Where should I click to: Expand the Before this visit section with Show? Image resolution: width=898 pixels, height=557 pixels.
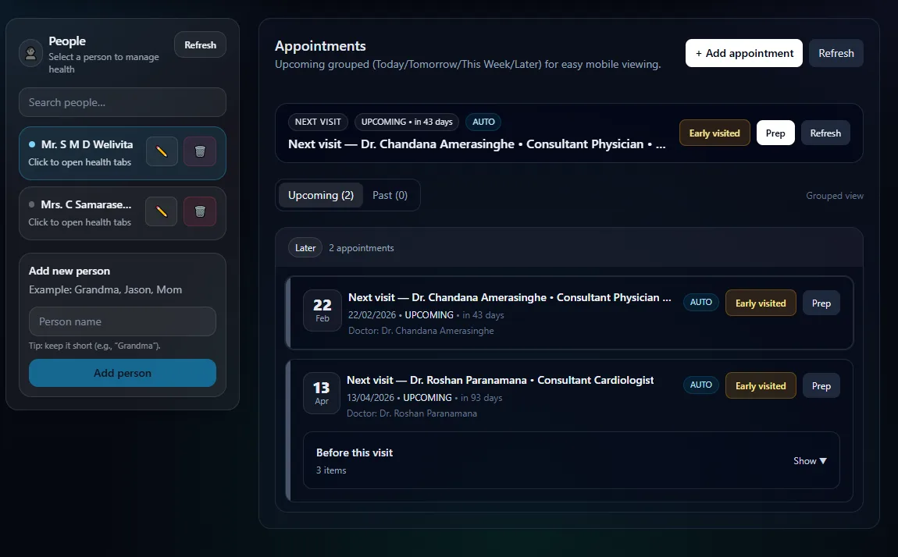(x=810, y=461)
